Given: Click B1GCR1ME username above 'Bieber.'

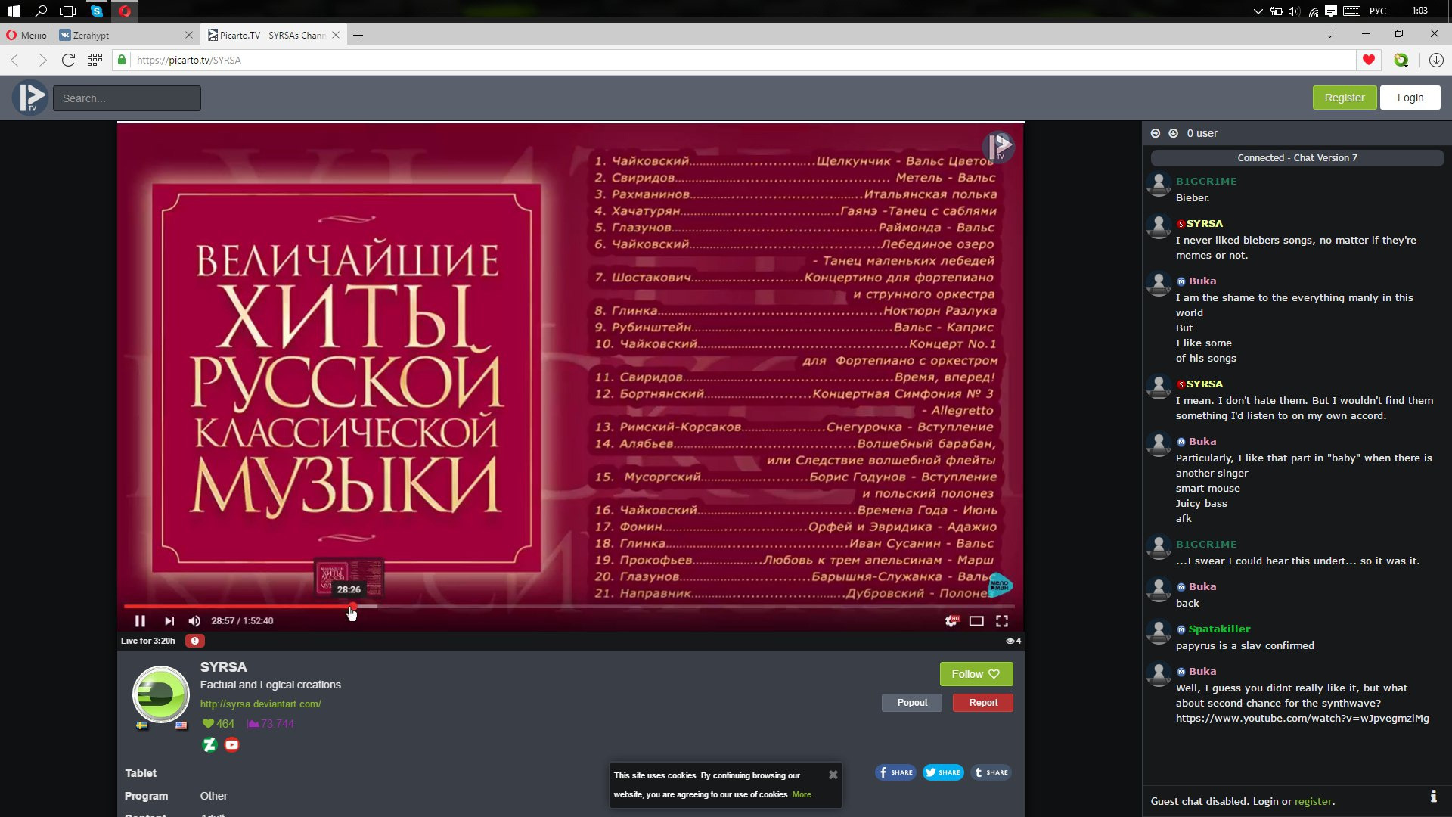Looking at the screenshot, I should click(1206, 181).
